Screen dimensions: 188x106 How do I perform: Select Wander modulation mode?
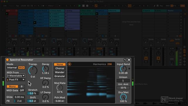tap(60, 72)
